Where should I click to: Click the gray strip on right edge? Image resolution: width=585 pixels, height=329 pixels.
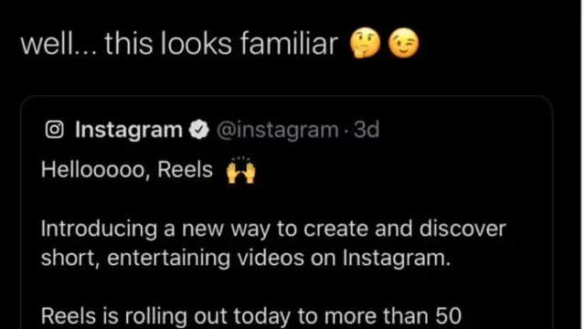tap(582, 164)
